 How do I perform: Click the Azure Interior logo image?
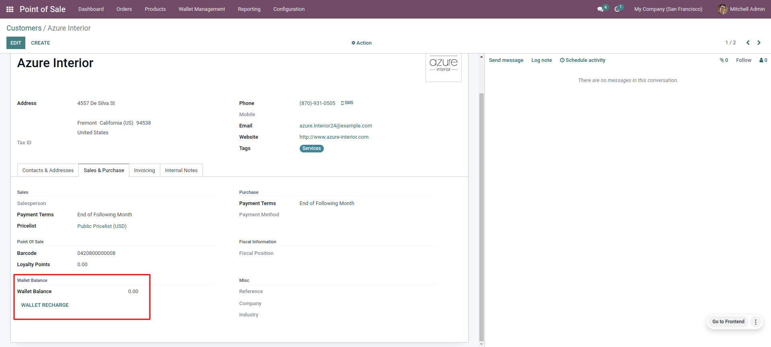click(444, 67)
